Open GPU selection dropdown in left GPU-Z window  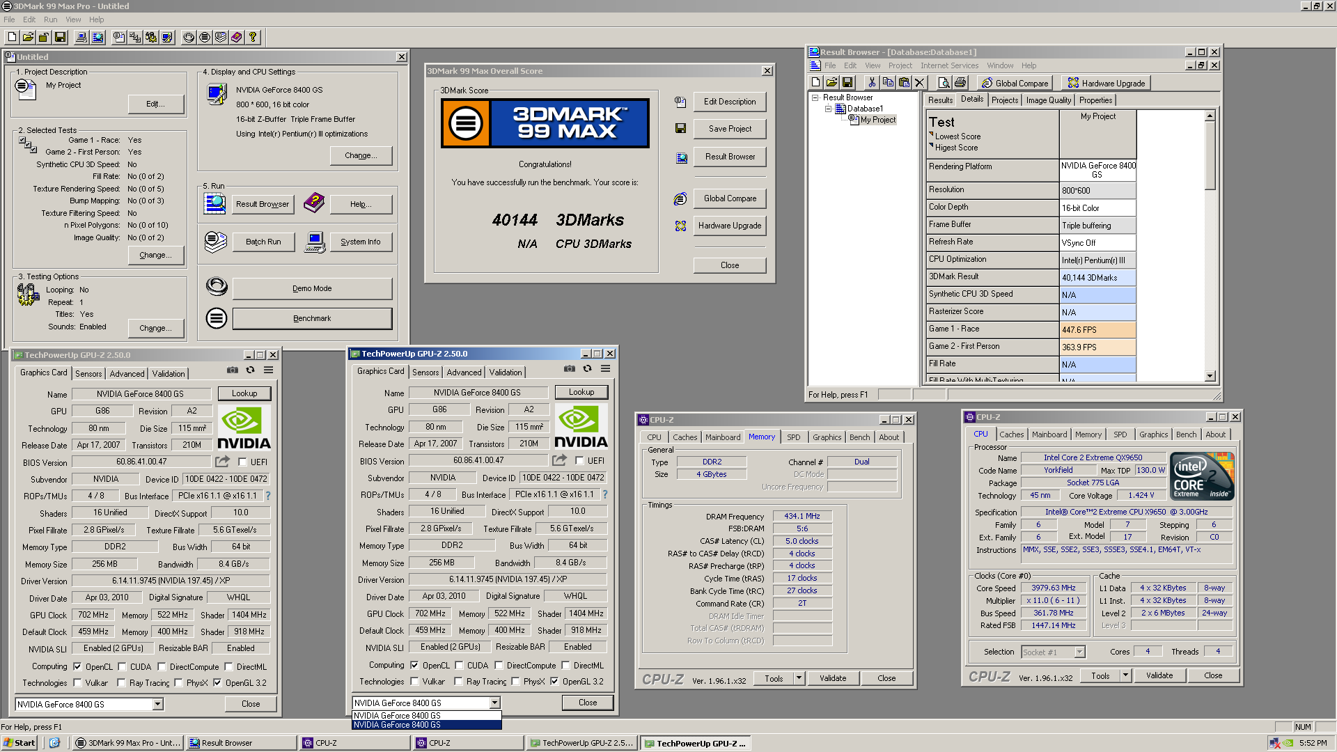pyautogui.click(x=158, y=704)
